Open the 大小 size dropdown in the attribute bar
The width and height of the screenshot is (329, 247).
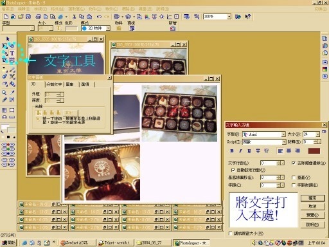point(51,28)
